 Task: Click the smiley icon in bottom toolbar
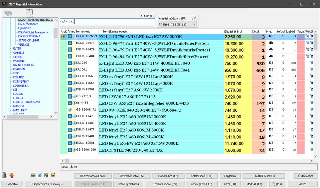click(x=53, y=175)
